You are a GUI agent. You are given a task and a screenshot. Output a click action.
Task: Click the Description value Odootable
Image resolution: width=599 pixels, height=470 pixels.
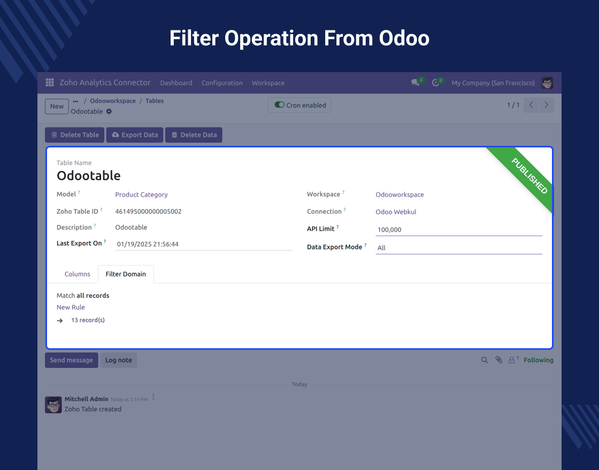131,228
